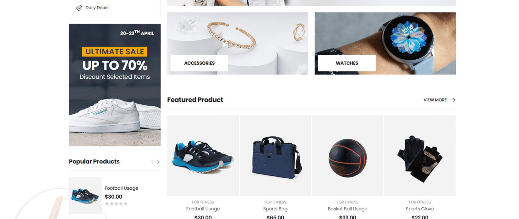Screen dimensions: 519x219
Task: Open Football Usage in Popular Products list
Action: pyautogui.click(x=121, y=188)
